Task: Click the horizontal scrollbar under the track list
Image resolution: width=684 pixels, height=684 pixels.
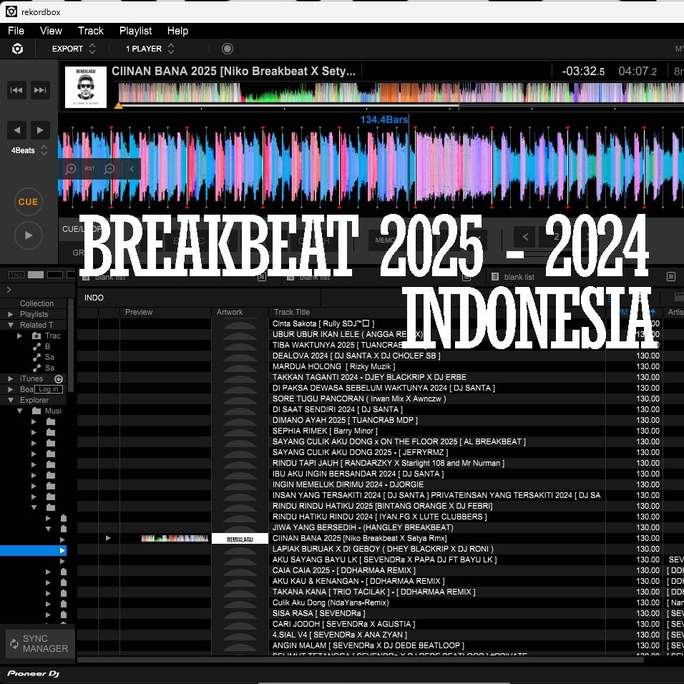Action: tap(361, 660)
